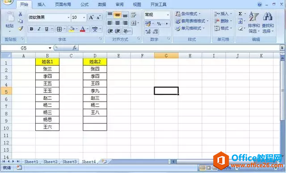
Task: Open the font name dropdown (微软雅黑)
Action: tap(68, 17)
